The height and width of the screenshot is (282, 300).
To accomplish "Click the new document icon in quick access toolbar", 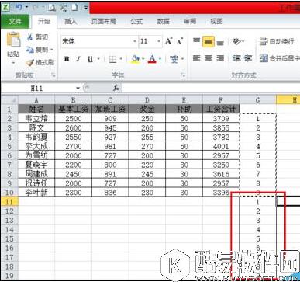I will (74, 8).
